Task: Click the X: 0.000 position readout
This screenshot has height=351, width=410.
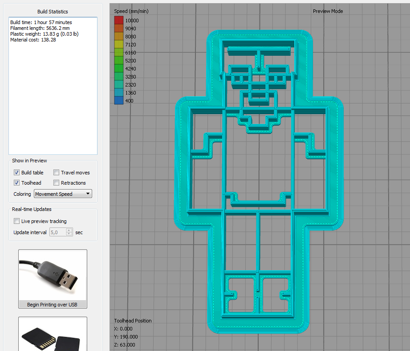Action: 123,329
